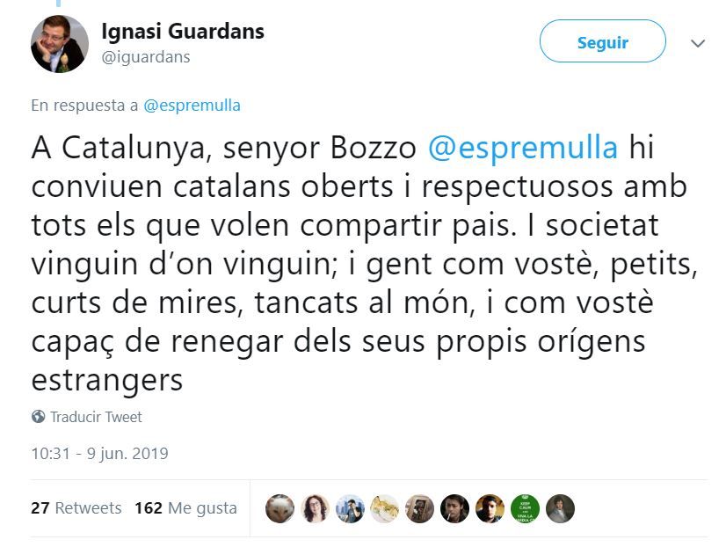
Task: View the 27 Retweets list
Action: tap(76, 507)
